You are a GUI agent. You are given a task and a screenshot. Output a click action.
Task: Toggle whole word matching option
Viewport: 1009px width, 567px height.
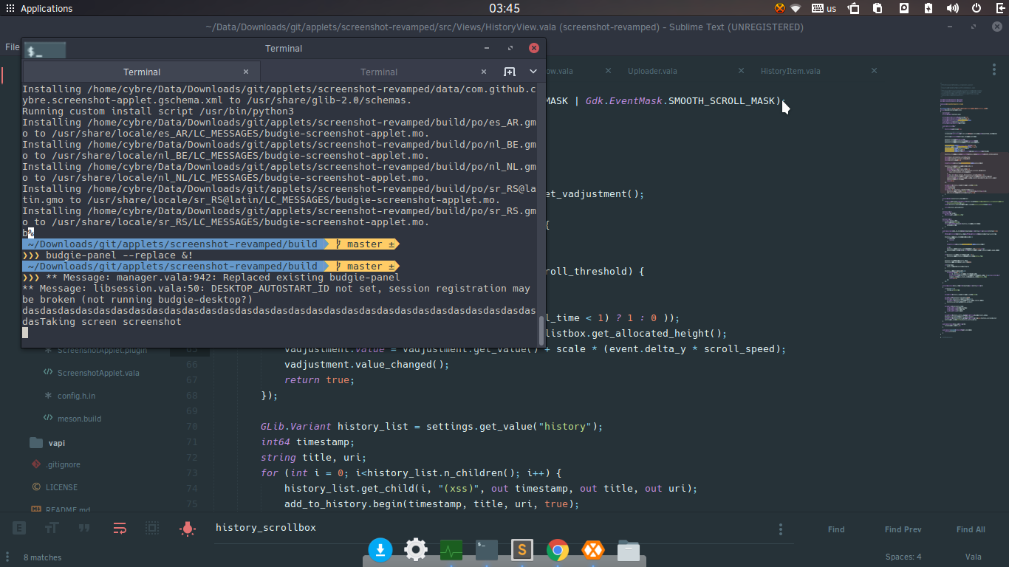84,529
